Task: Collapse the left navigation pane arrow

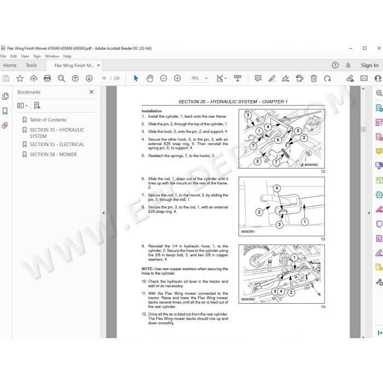Action: click(103, 213)
